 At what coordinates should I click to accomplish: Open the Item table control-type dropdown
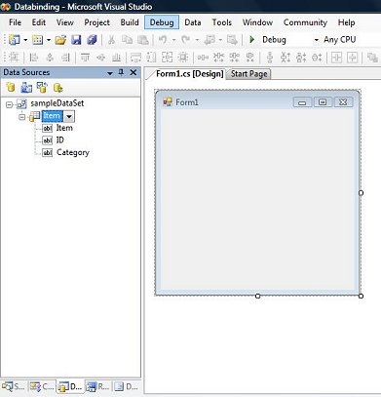point(69,116)
